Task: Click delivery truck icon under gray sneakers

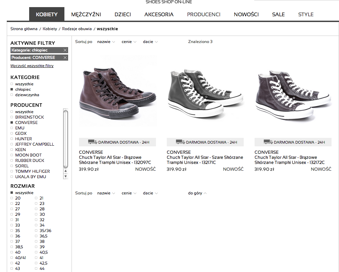Action: (x=180, y=142)
